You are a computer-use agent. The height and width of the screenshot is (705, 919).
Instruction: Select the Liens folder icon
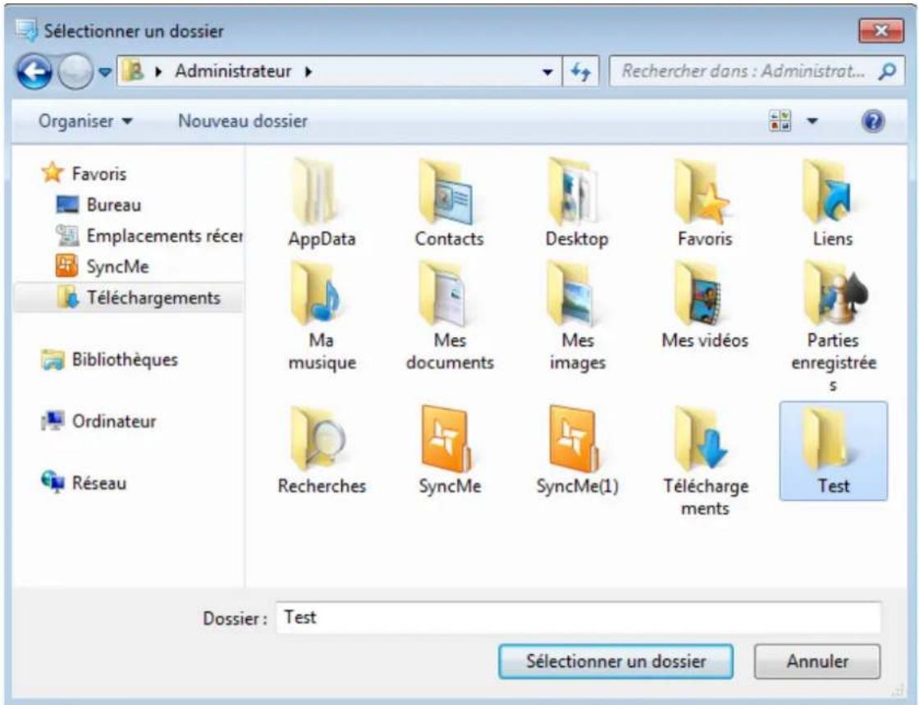[x=828, y=191]
